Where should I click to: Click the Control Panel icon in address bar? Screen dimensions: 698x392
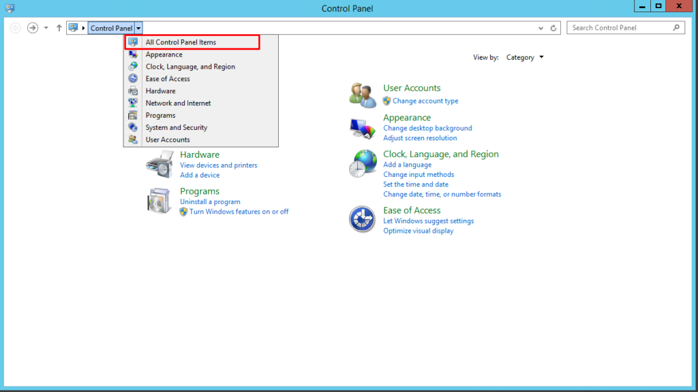(x=73, y=27)
